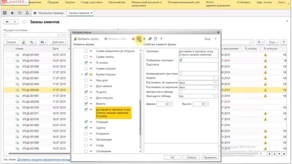The image size is (292, 164).
Task: Click the warning triangle in the first table row
Action: pyautogui.click(x=266, y=55)
